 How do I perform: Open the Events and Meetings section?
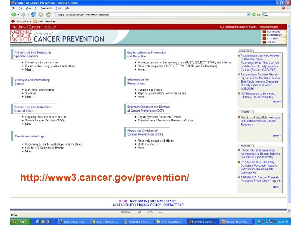coord(29,136)
